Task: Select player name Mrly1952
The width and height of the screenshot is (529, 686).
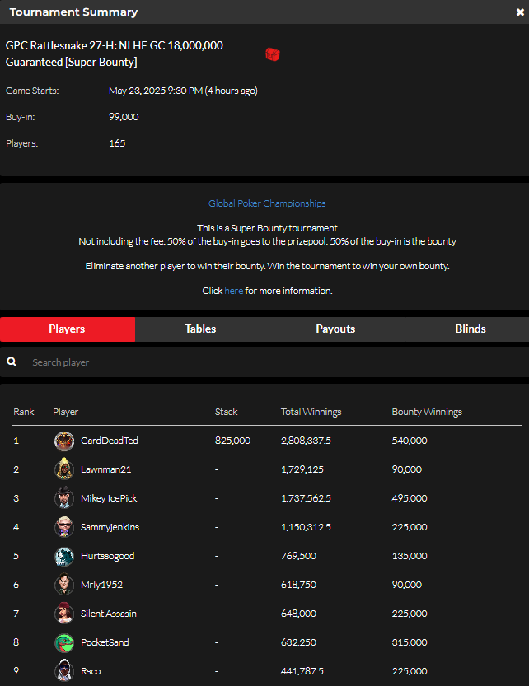Action: pyautogui.click(x=101, y=585)
